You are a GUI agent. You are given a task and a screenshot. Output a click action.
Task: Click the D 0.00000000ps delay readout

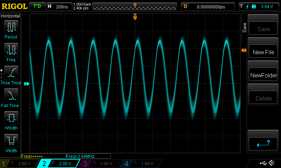click(x=208, y=7)
